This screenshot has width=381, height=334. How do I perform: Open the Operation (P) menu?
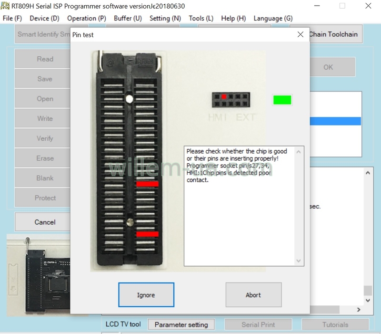(x=87, y=18)
